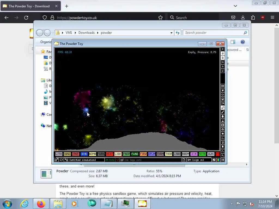The width and height of the screenshot is (279, 209).
Task: Select the FWRK fireworks element
Action: tap(101, 154)
